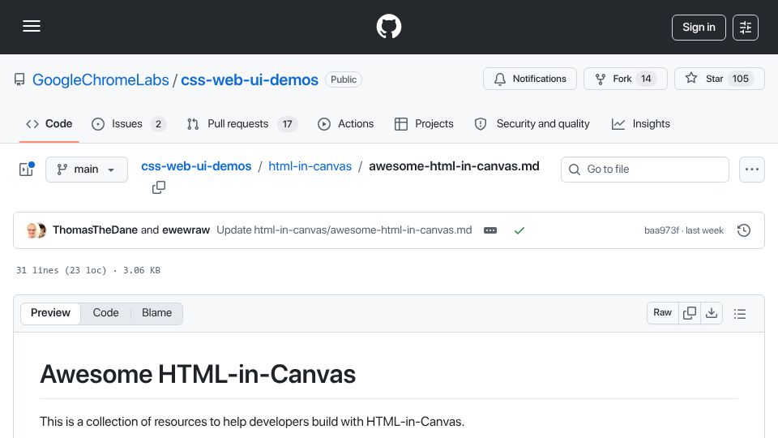778x438 pixels.
Task: Open the css-web-ui-demos repository link
Action: pos(250,79)
